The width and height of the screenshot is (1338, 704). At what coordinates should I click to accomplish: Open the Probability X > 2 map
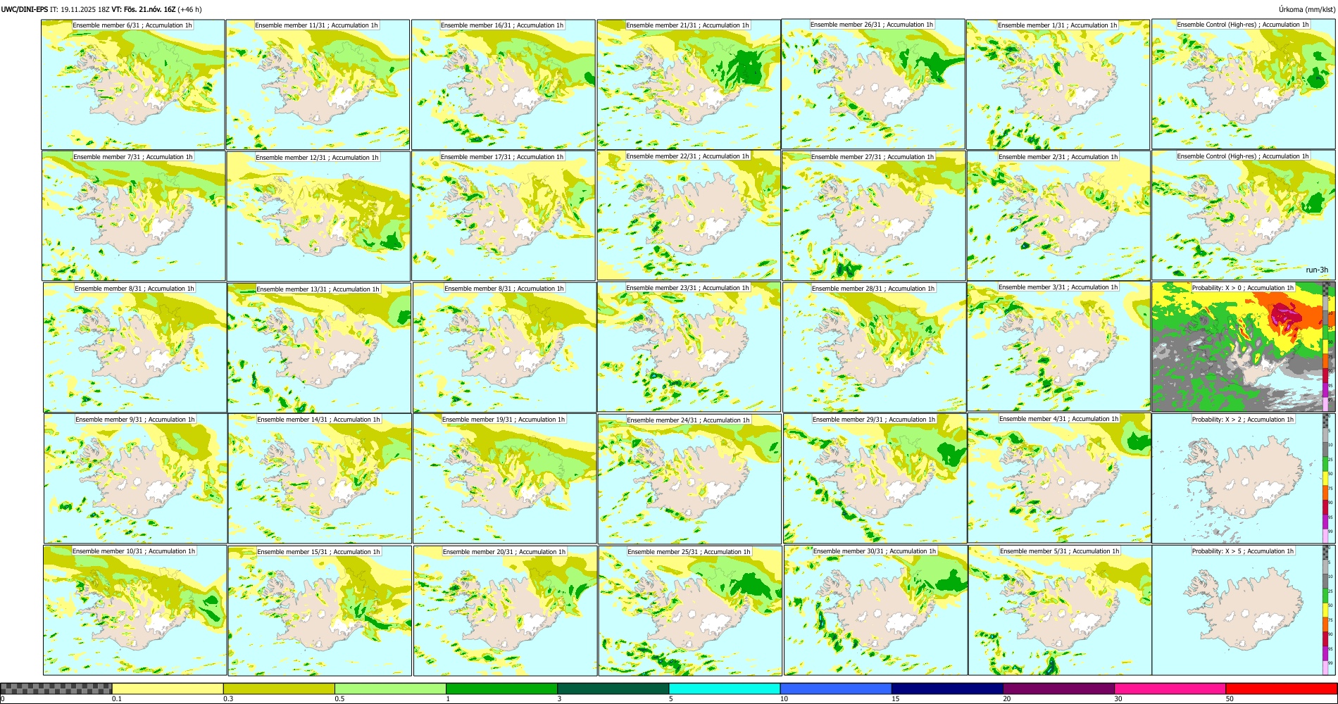1244,478
